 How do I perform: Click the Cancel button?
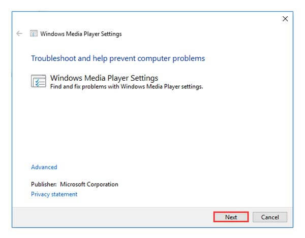pos(270,217)
